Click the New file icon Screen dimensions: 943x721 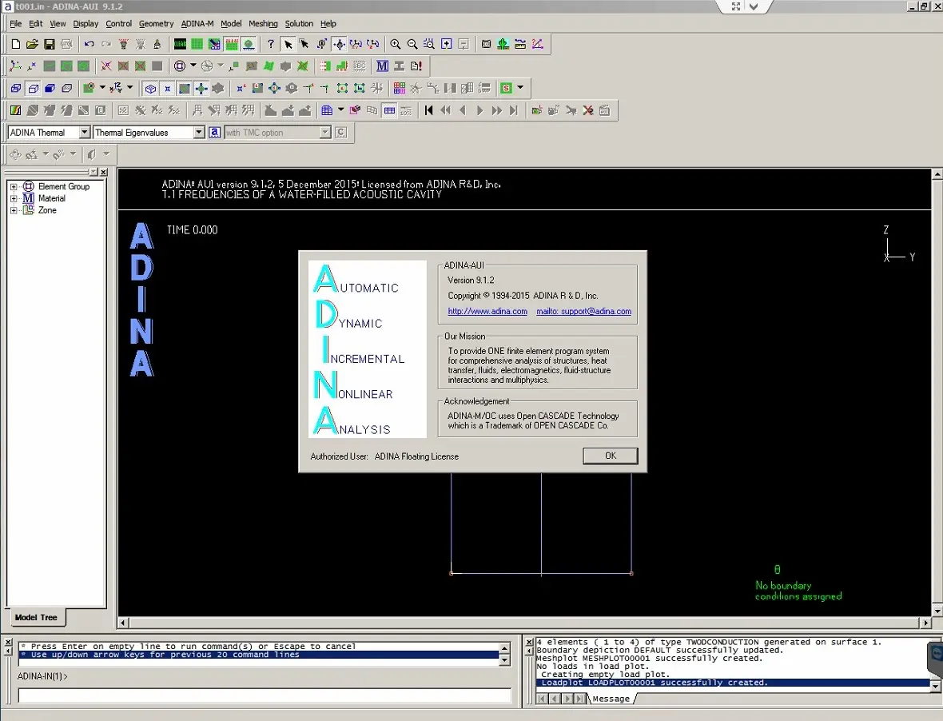[16, 44]
